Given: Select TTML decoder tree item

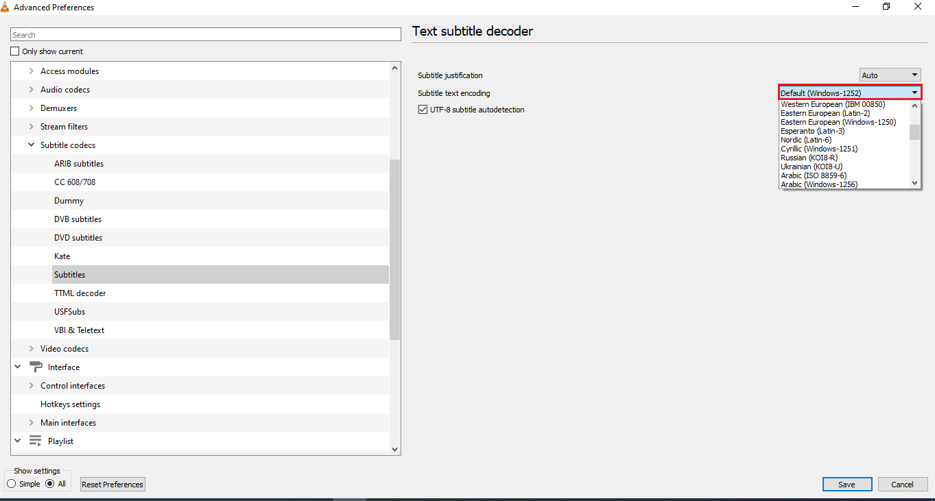Looking at the screenshot, I should [80, 293].
